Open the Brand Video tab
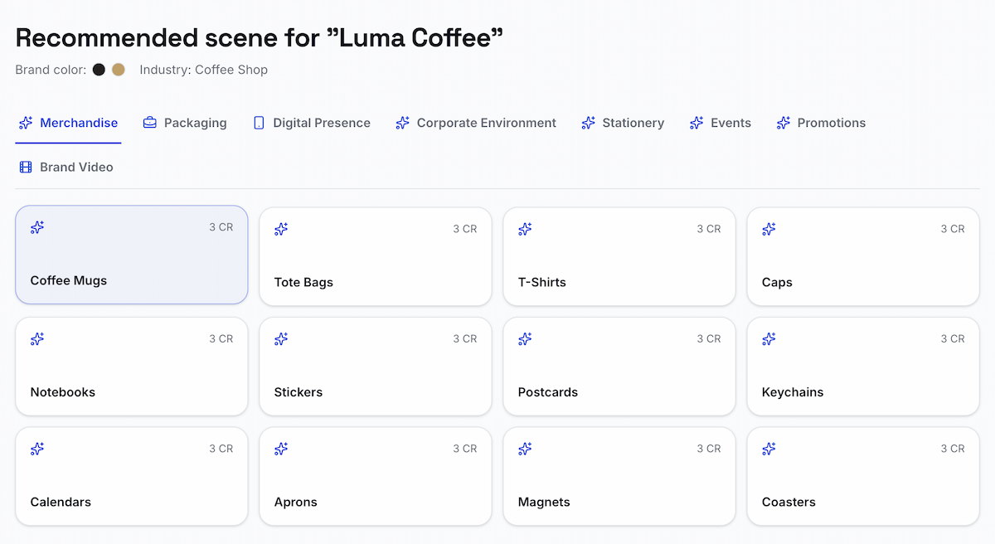995x544 pixels. click(x=66, y=168)
